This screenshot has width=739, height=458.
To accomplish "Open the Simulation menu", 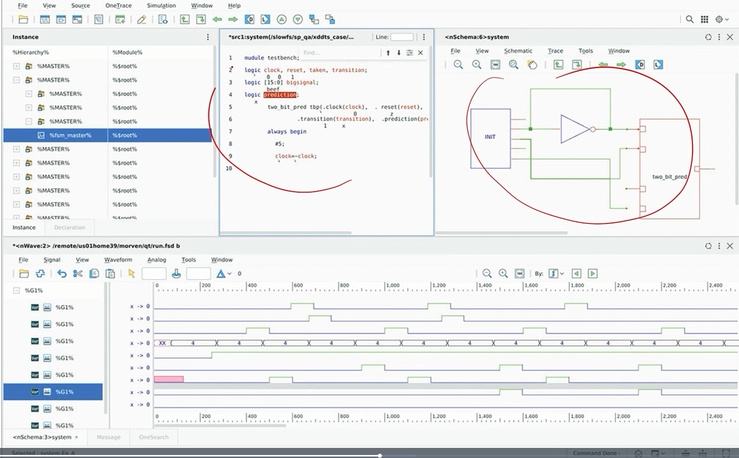I will (x=161, y=6).
